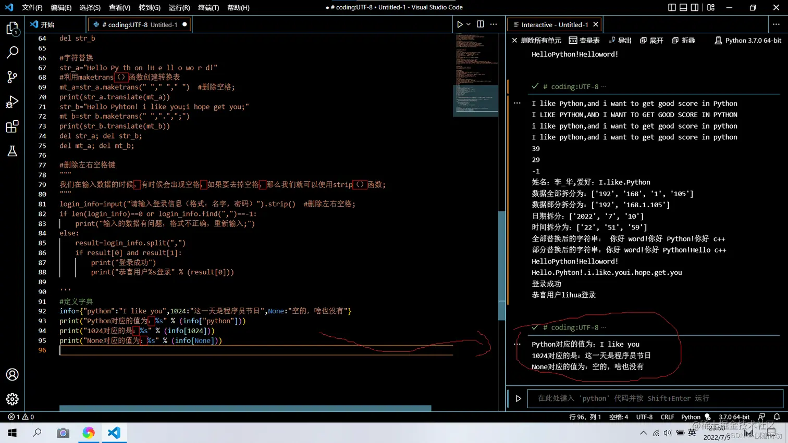
Task: Run the Python file with play button
Action: (460, 24)
